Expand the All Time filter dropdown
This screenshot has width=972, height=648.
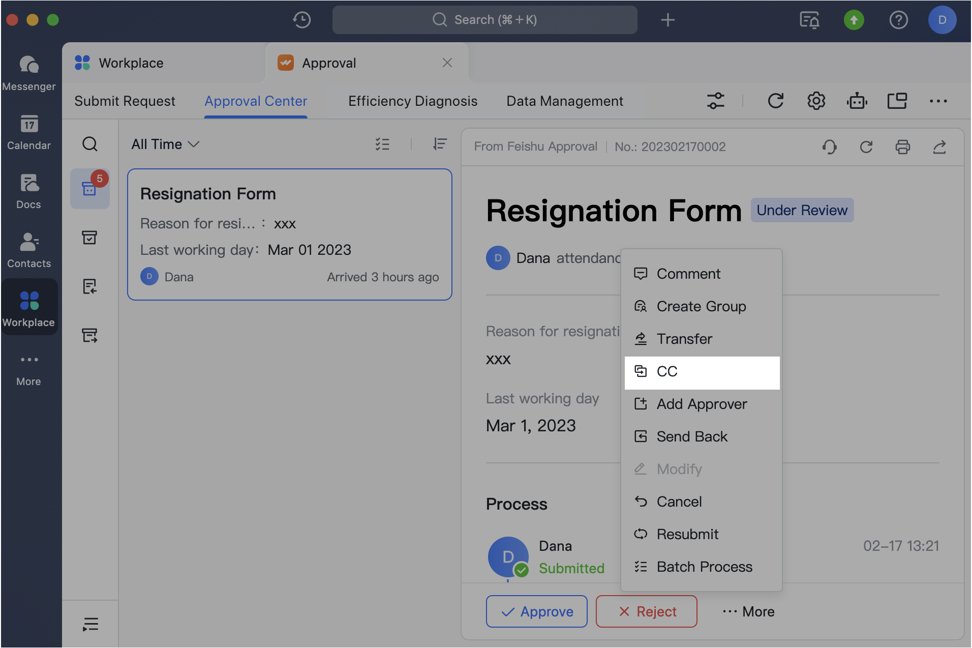point(165,144)
